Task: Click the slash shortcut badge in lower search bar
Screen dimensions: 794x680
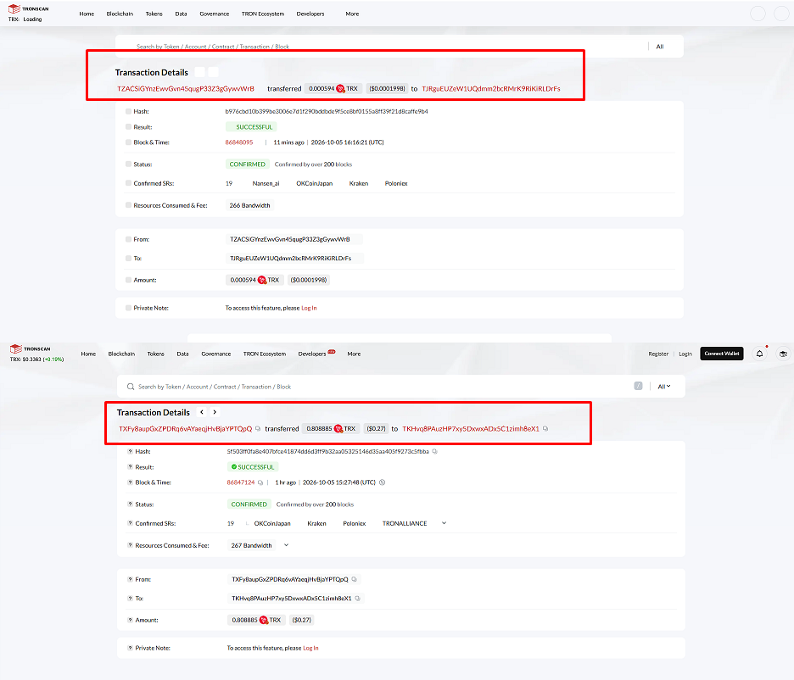Action: tap(638, 386)
